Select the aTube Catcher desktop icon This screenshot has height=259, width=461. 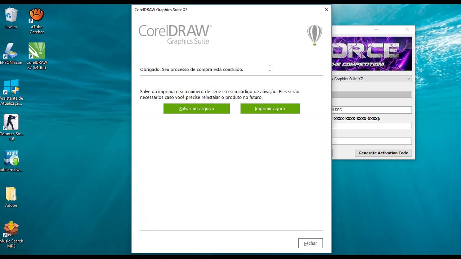(x=36, y=21)
